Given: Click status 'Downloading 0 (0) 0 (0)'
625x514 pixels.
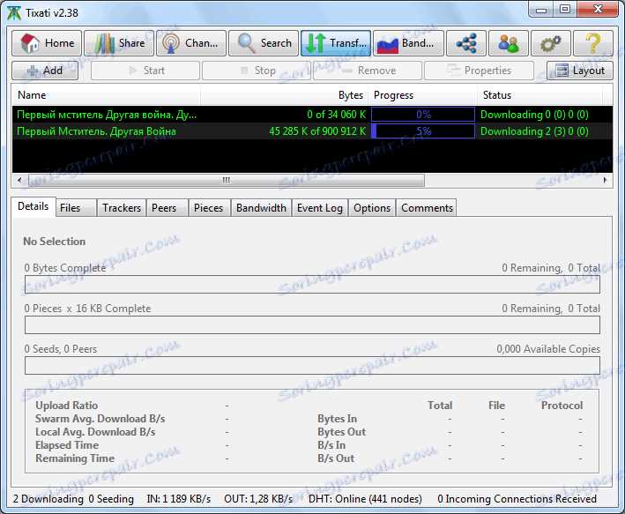Looking at the screenshot, I should tap(534, 115).
